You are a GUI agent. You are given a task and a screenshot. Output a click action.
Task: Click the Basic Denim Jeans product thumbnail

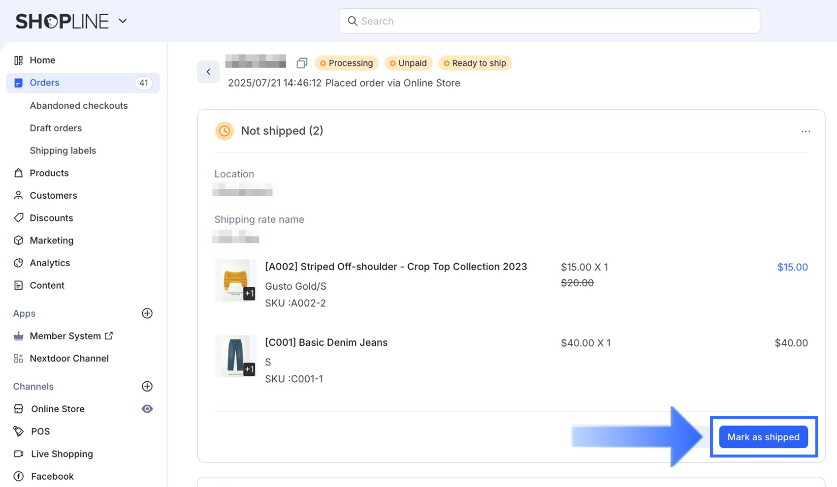(235, 356)
